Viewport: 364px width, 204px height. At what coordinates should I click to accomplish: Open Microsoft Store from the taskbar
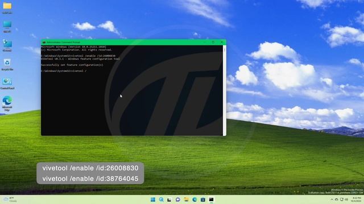[x=203, y=199]
